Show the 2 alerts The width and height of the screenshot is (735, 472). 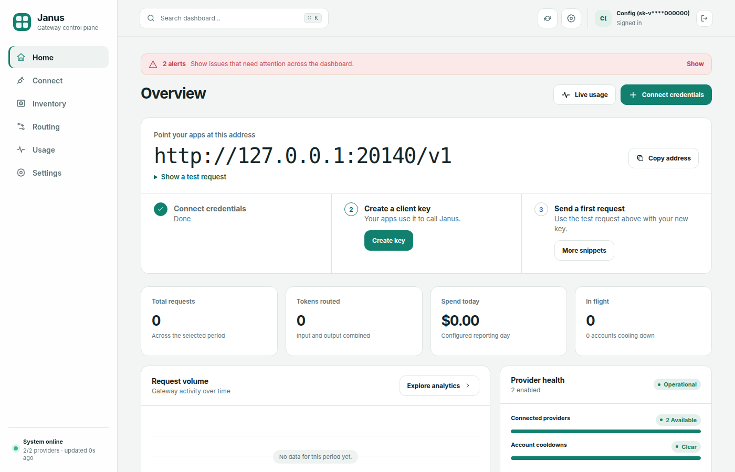click(x=695, y=64)
